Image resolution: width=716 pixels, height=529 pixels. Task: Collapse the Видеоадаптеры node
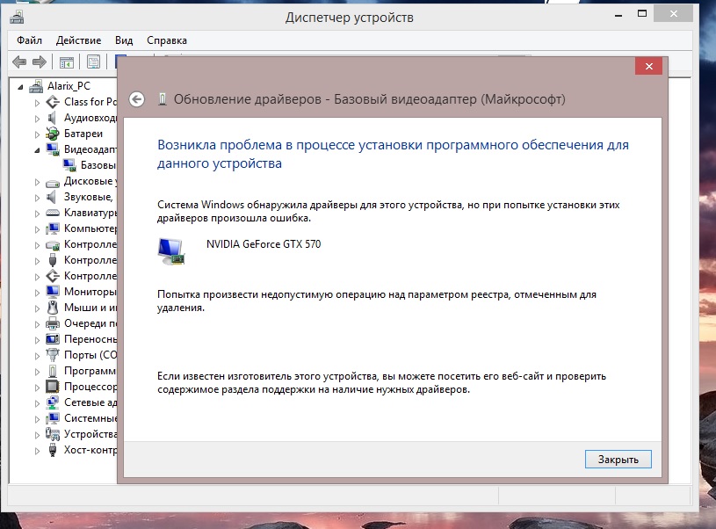click(38, 150)
